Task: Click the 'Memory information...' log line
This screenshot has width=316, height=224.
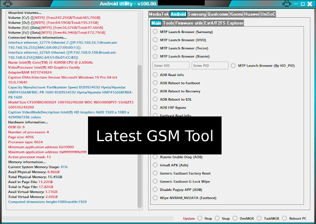Action: (27, 162)
